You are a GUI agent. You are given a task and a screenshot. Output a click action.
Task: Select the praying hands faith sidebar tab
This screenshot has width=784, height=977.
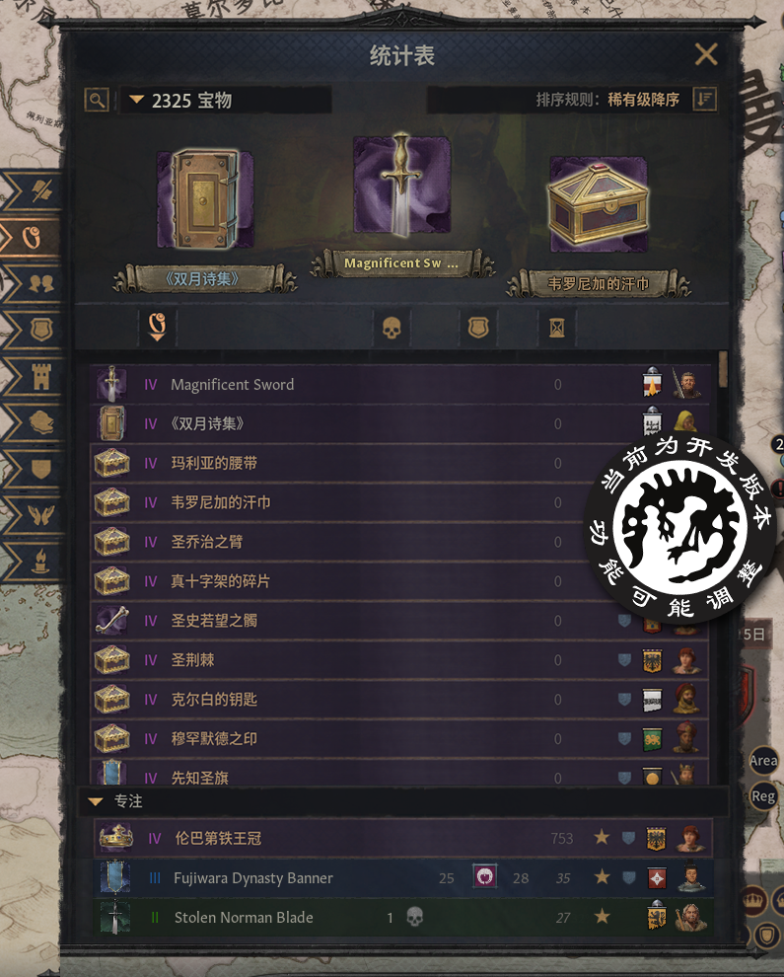tap(40, 515)
